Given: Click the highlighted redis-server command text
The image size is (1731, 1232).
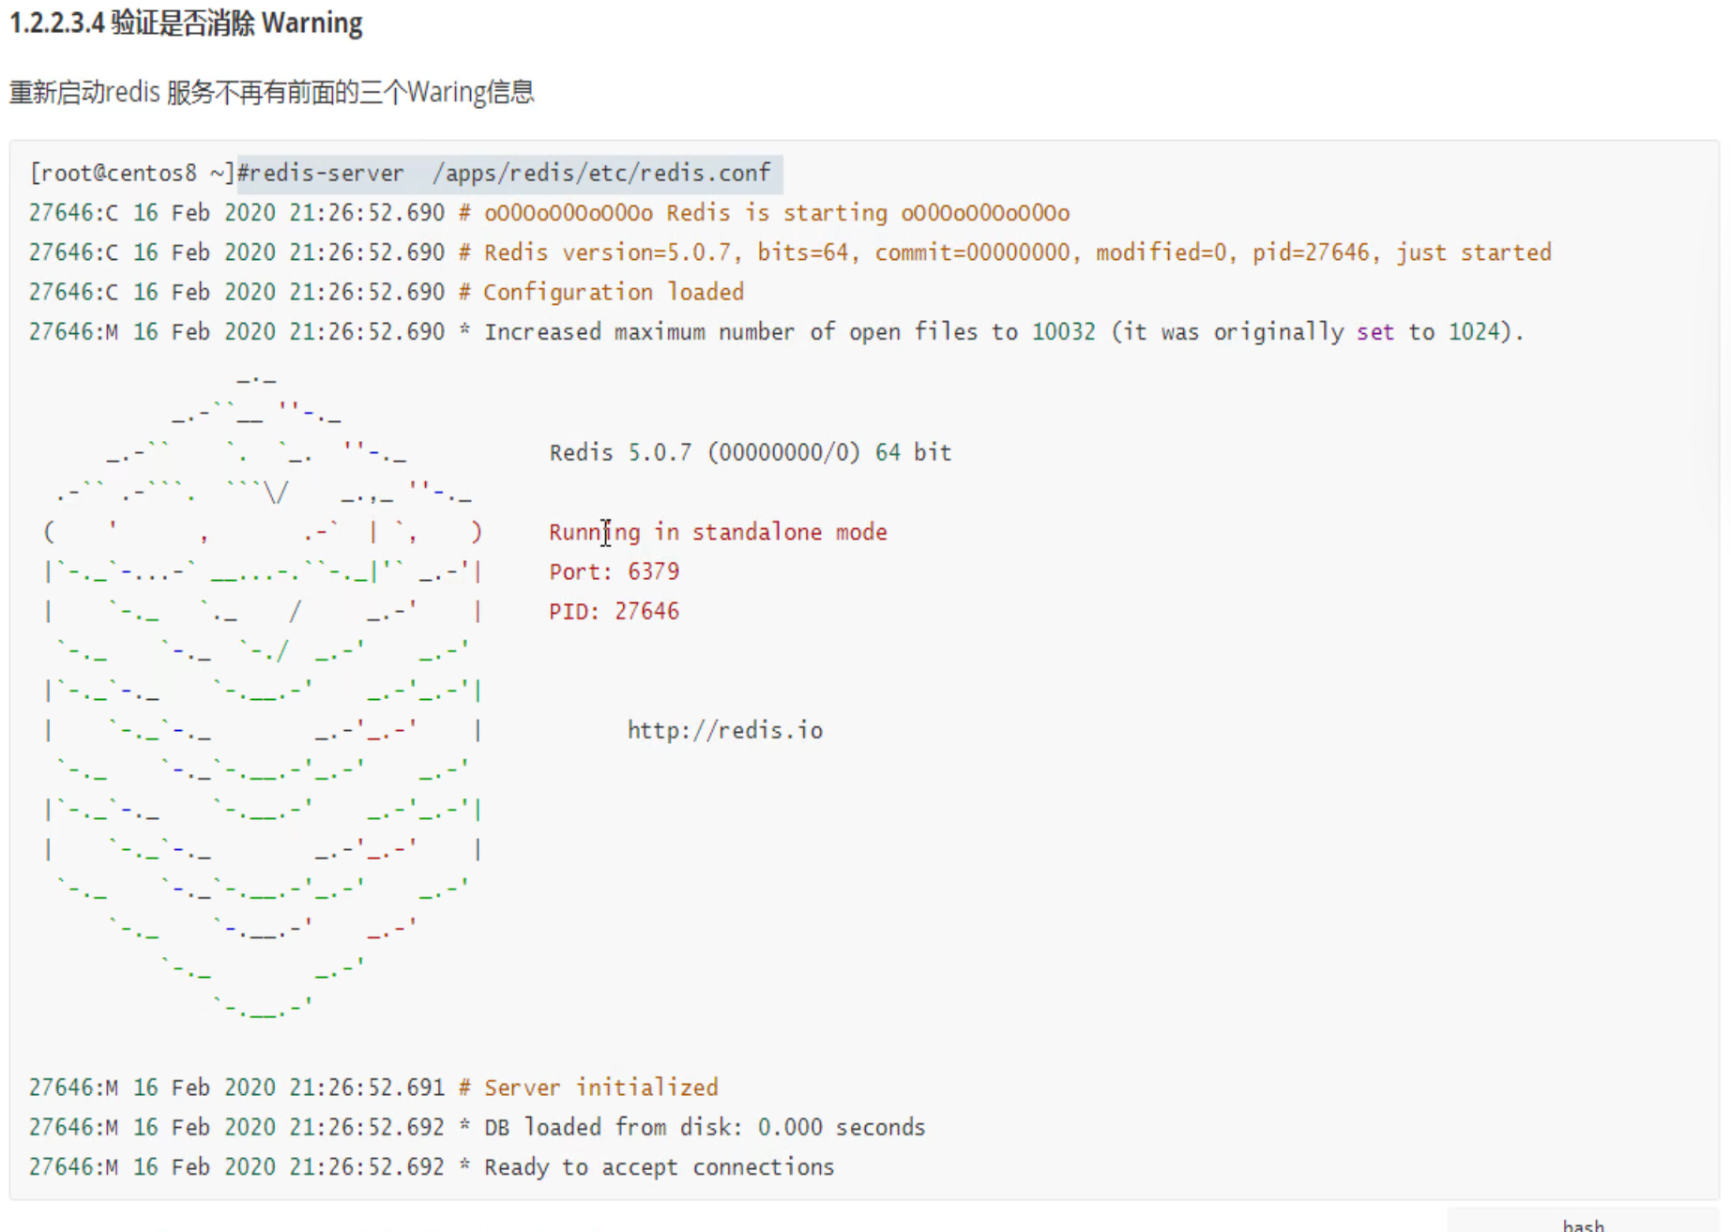Looking at the screenshot, I should tap(511, 173).
